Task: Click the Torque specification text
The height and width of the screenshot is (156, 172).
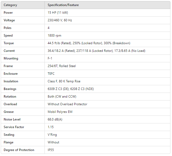Action: pyautogui.click(x=89, y=43)
